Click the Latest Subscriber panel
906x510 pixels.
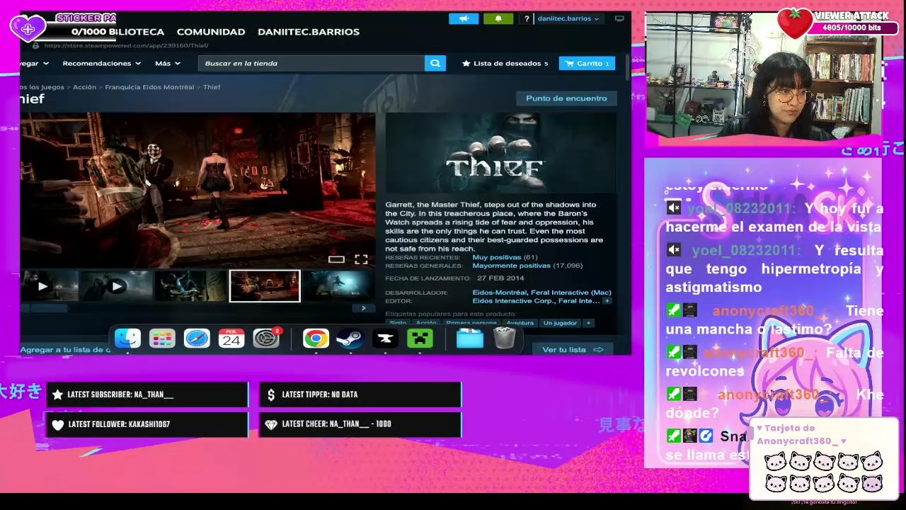(x=147, y=395)
